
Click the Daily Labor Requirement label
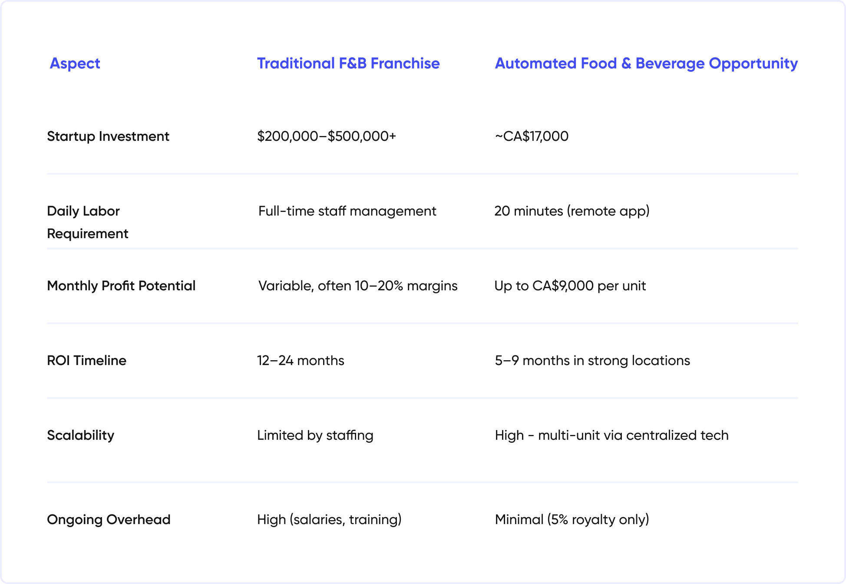tap(88, 222)
